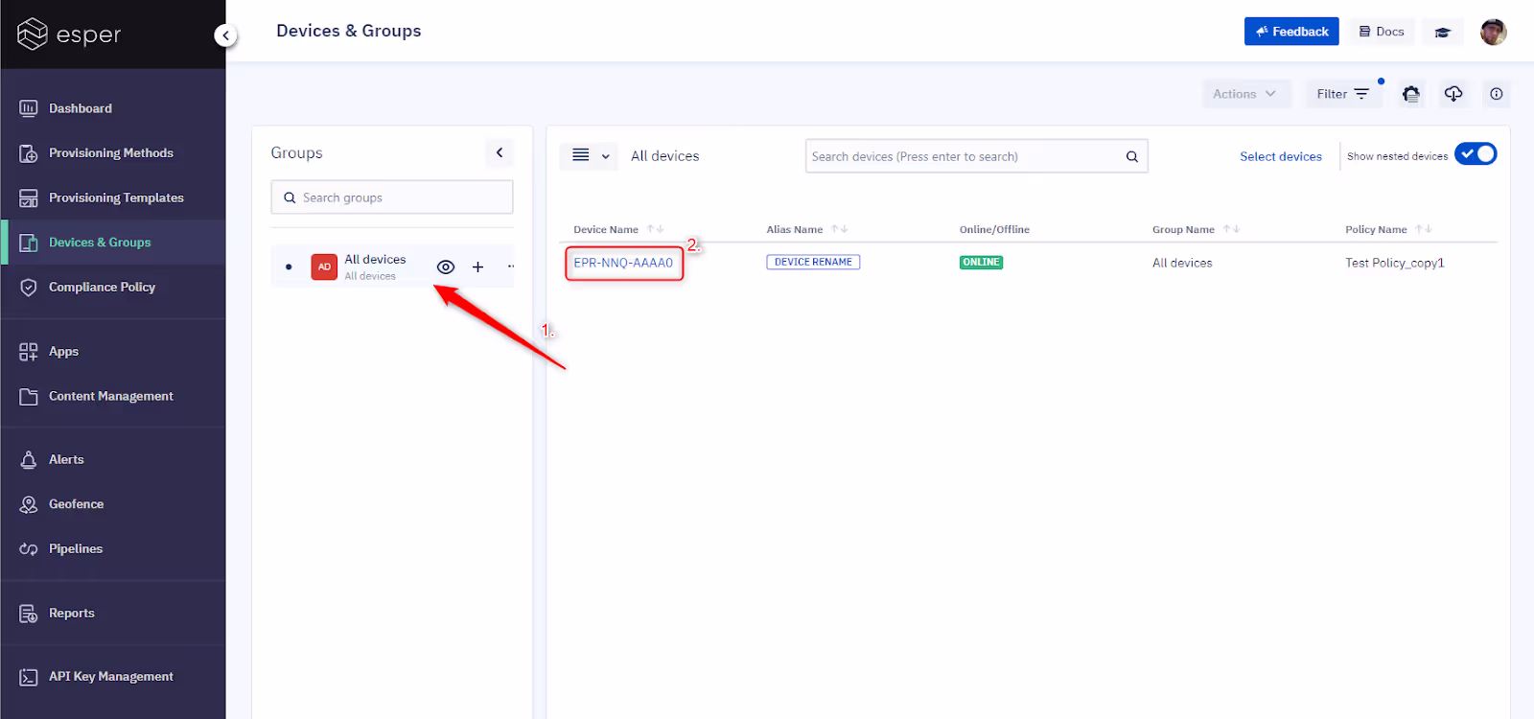The height and width of the screenshot is (719, 1534).
Task: Open device EPR-NNQ-AAAA0
Action: (623, 263)
